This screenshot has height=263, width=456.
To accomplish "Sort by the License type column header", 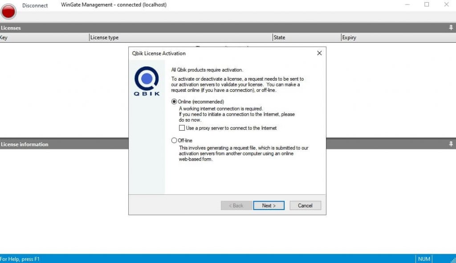I will 180,37.
